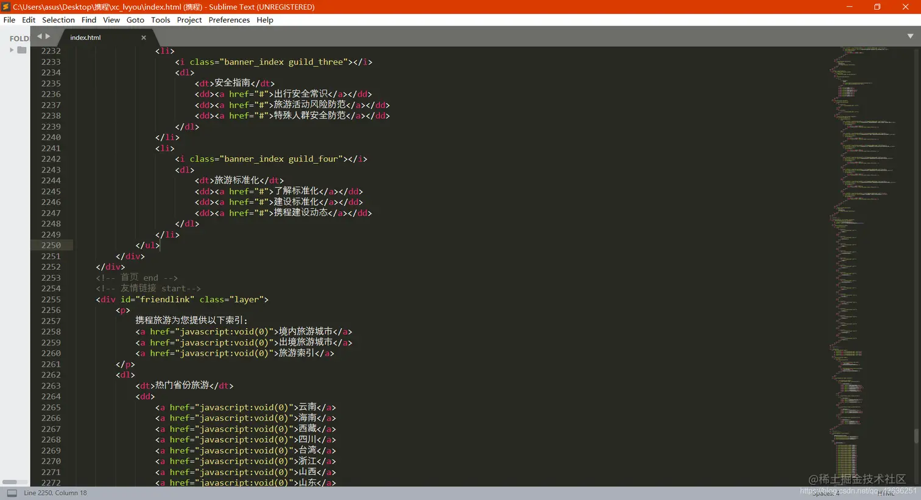Click the Sublime Text app icon in title bar
The width and height of the screenshot is (921, 500).
pyautogui.click(x=6, y=7)
